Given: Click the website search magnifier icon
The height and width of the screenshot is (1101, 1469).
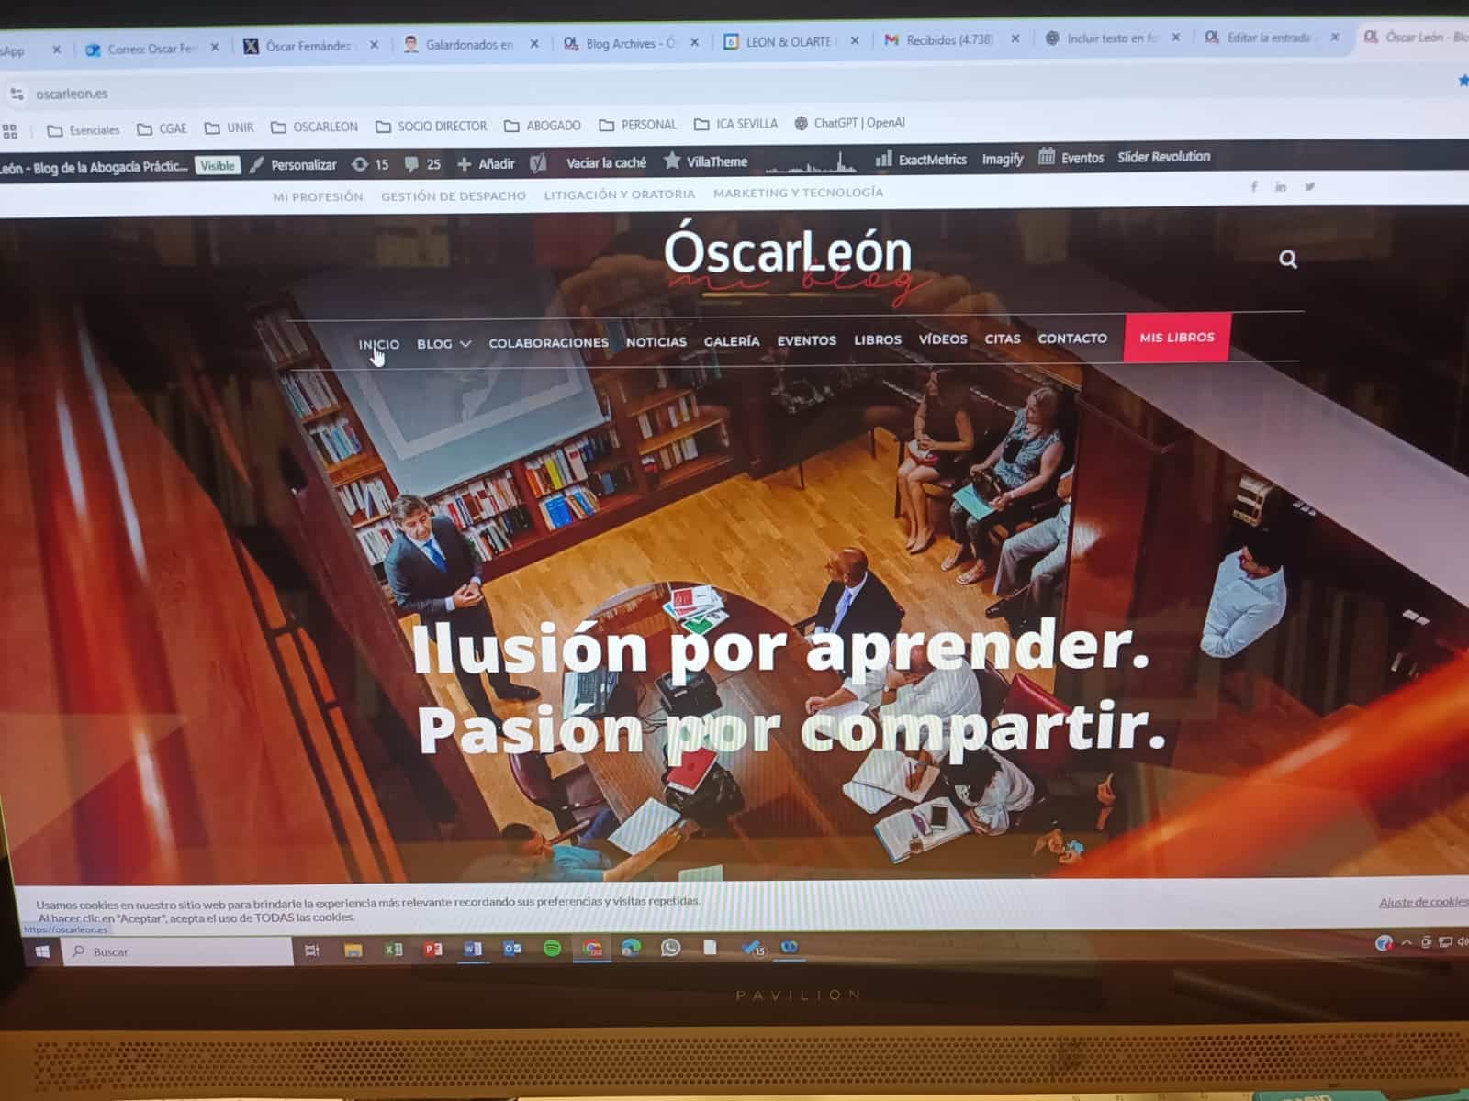Looking at the screenshot, I should (1288, 260).
